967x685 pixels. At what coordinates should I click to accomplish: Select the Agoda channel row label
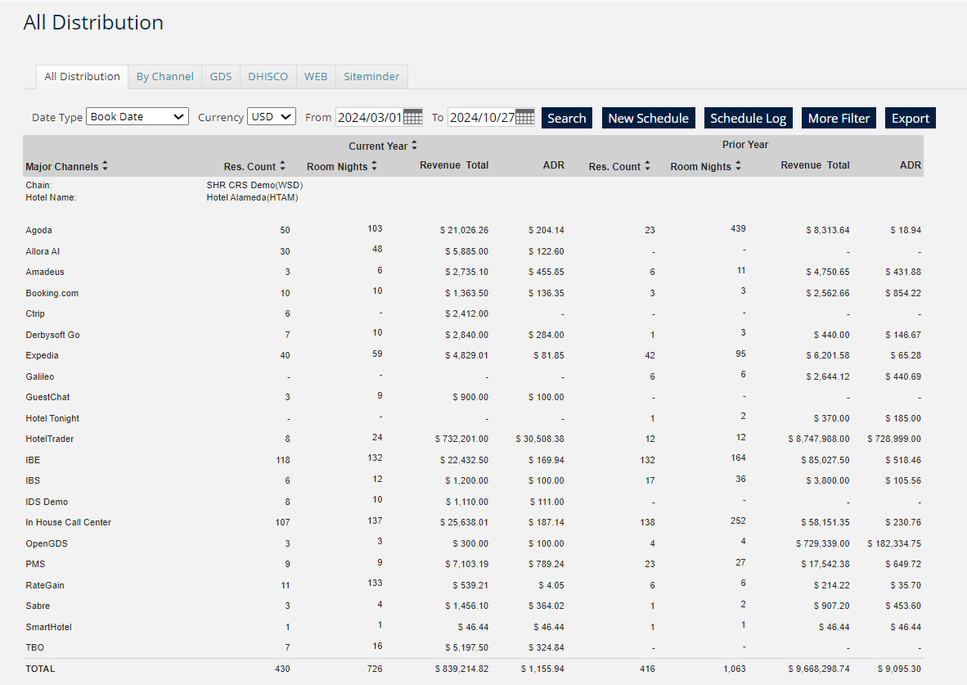coord(38,230)
